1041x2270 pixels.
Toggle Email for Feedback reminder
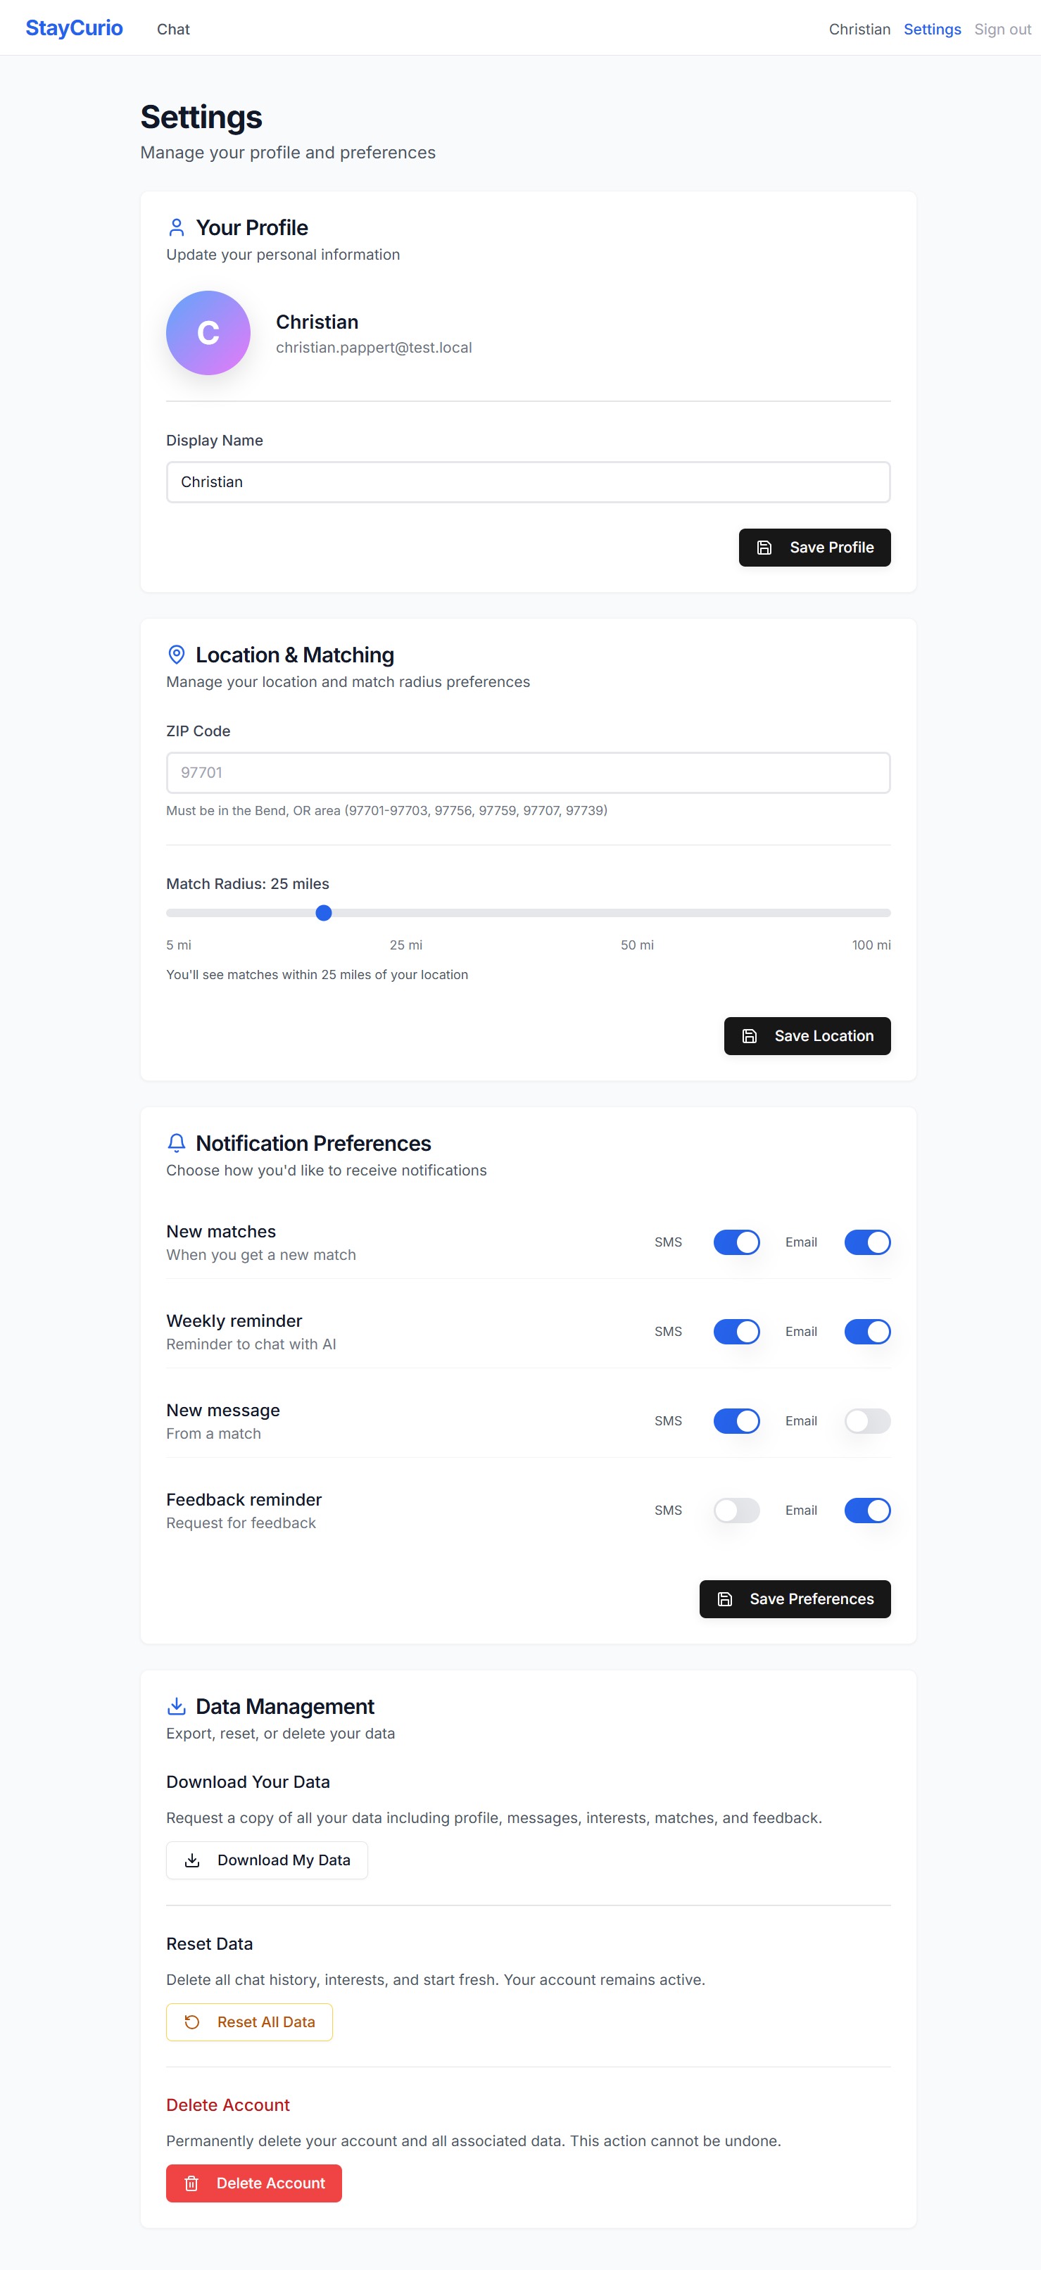click(x=867, y=1510)
